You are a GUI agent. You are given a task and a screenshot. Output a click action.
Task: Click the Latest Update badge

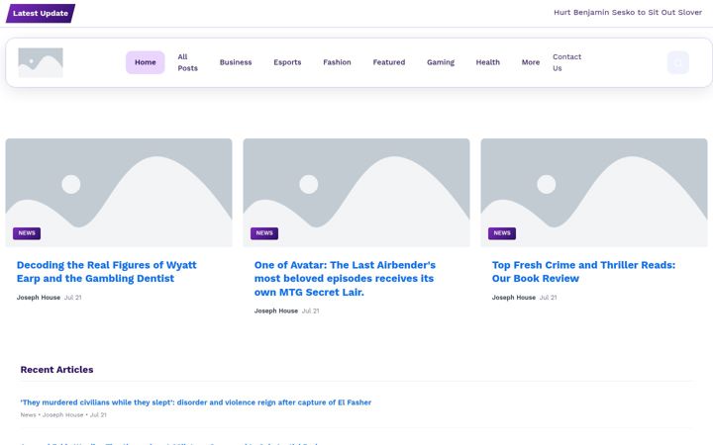41,13
